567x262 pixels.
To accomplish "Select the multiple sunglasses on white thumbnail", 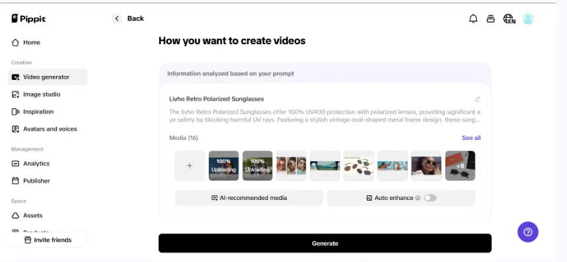I will click(x=359, y=166).
